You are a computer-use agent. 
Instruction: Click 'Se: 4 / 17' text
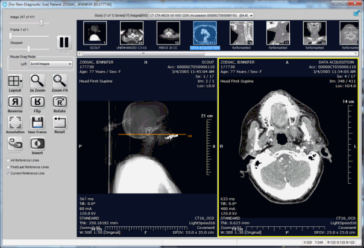(x=346, y=76)
